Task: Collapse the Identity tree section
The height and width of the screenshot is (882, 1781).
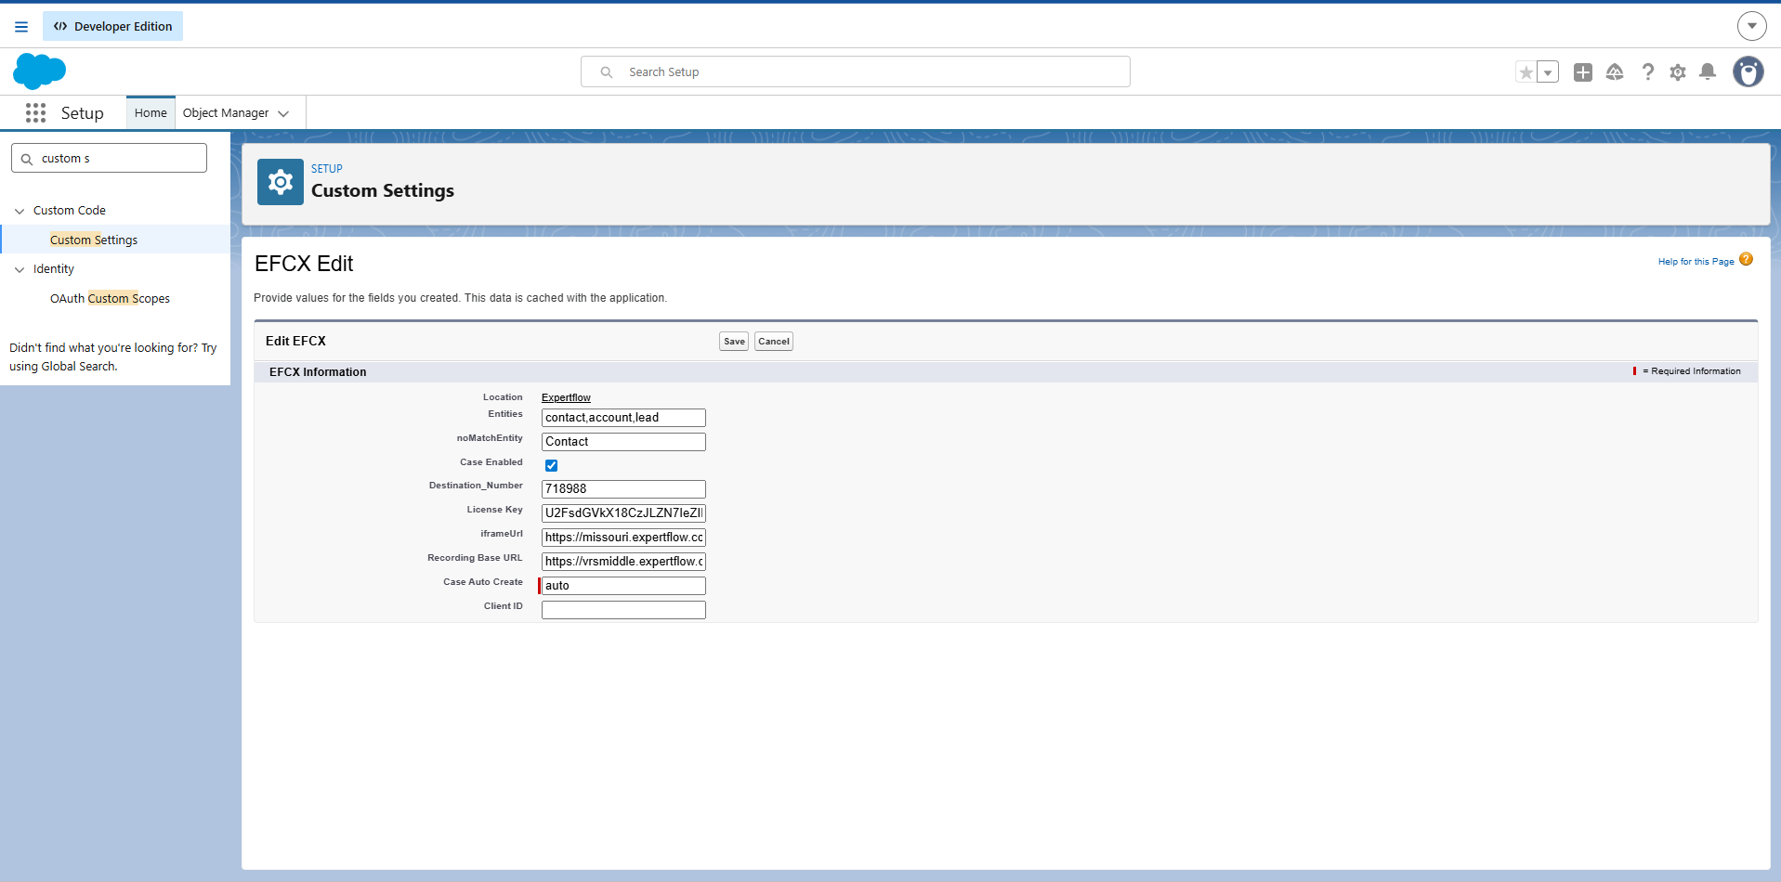Action: pos(20,269)
